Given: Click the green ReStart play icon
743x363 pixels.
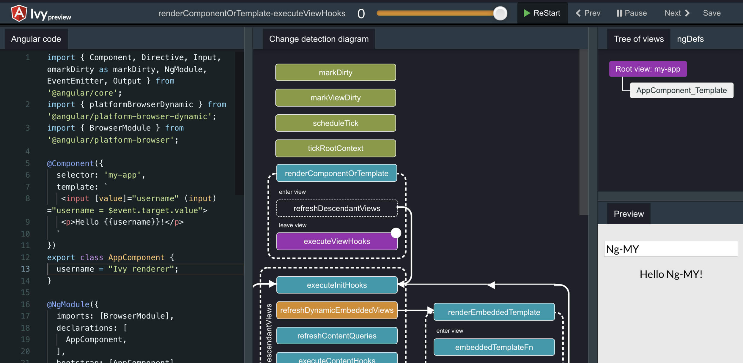Looking at the screenshot, I should (x=527, y=13).
